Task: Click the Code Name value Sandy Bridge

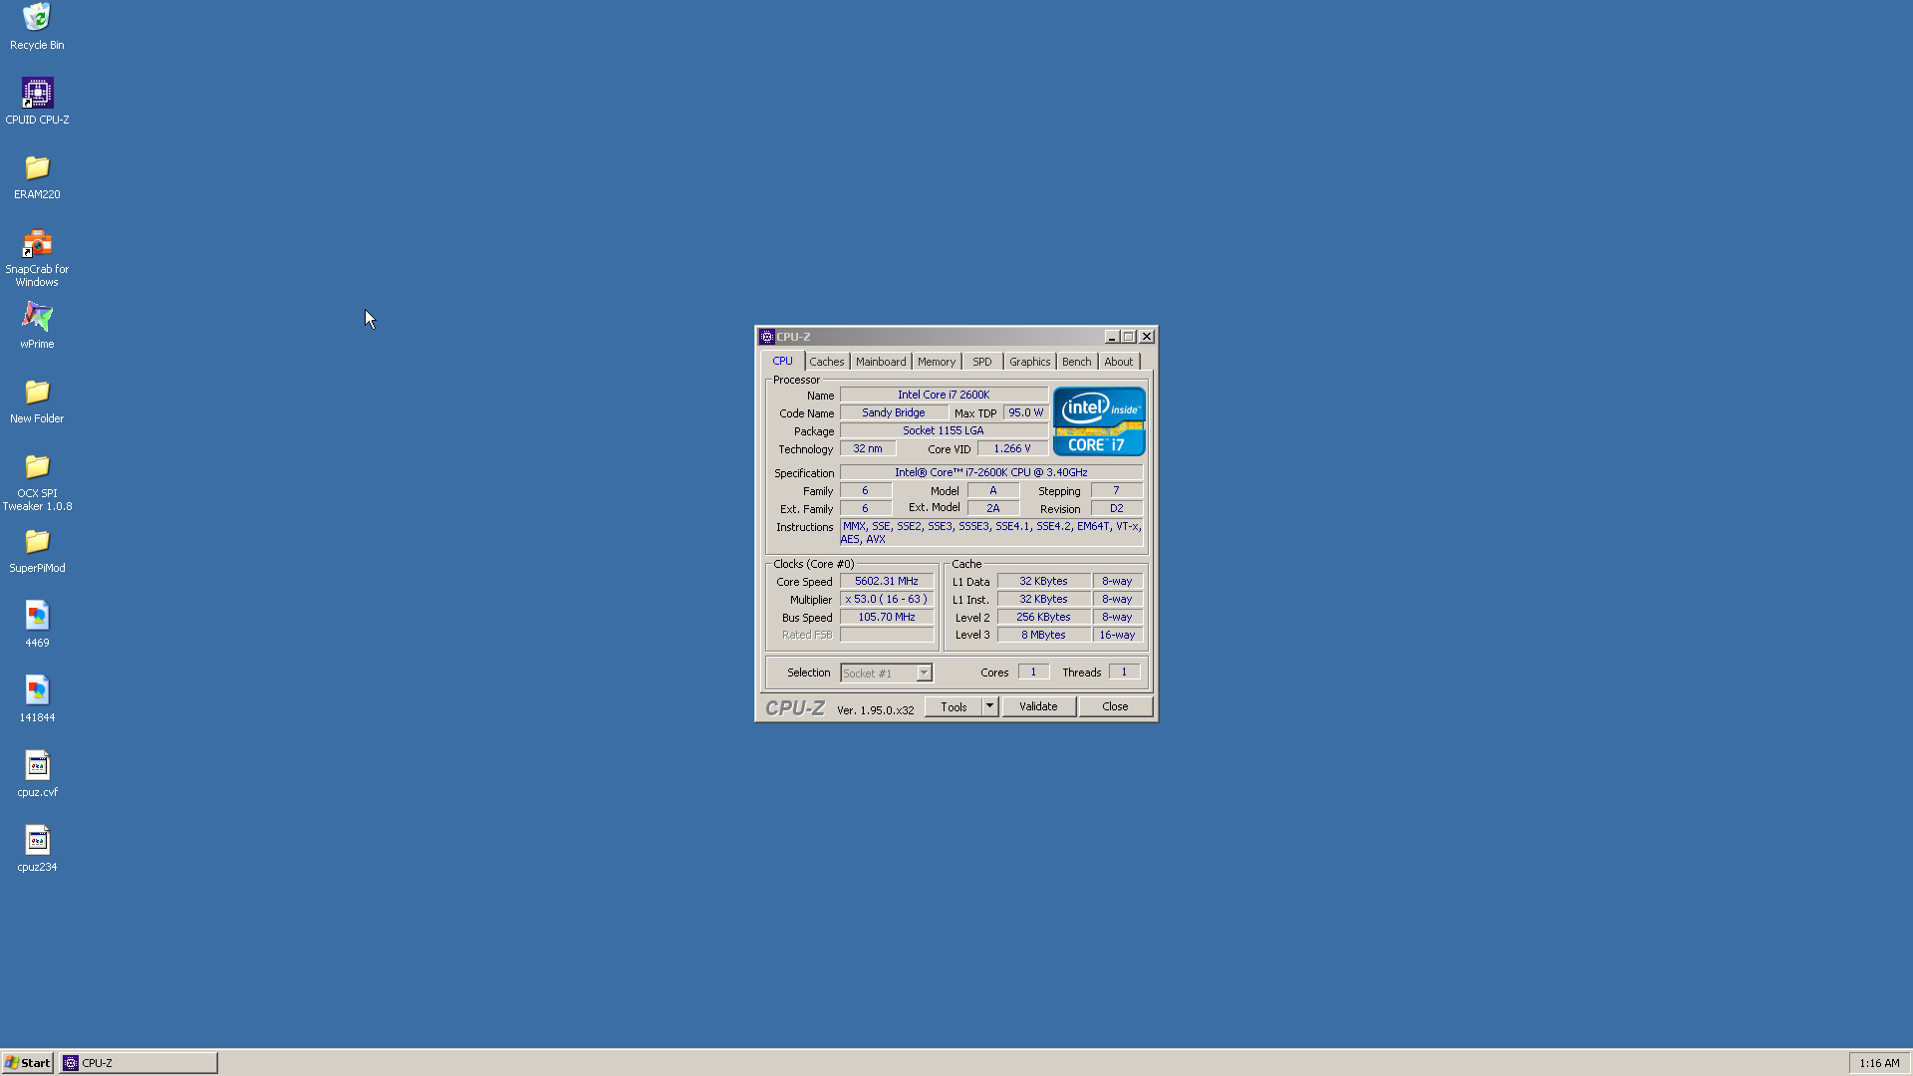Action: pos(894,413)
